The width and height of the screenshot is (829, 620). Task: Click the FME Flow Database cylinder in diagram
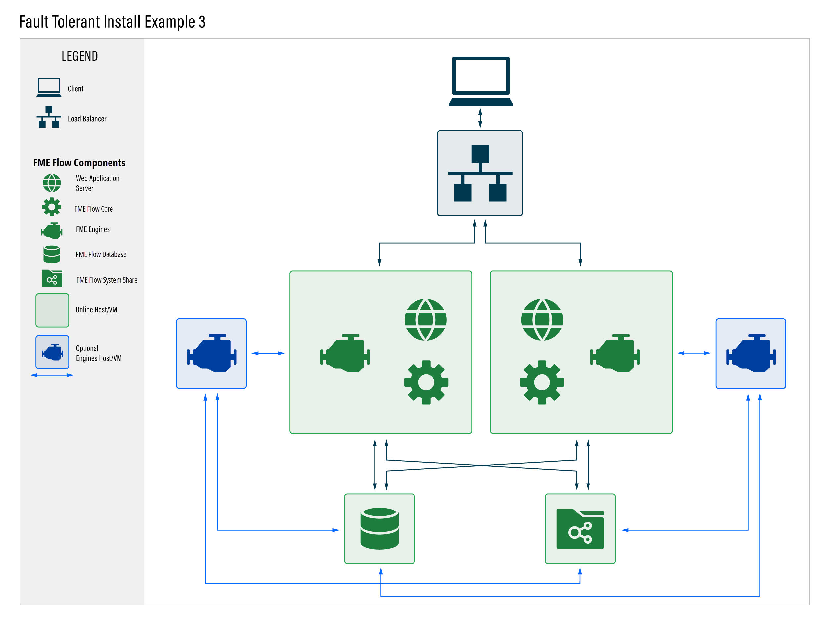point(379,528)
